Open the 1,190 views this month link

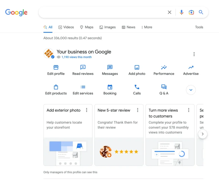(76, 57)
